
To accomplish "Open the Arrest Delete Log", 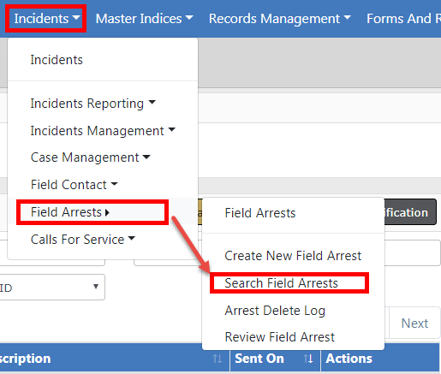I will [x=275, y=311].
